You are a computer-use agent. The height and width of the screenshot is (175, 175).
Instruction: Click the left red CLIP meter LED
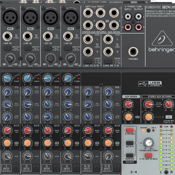pyautogui.click(x=161, y=127)
